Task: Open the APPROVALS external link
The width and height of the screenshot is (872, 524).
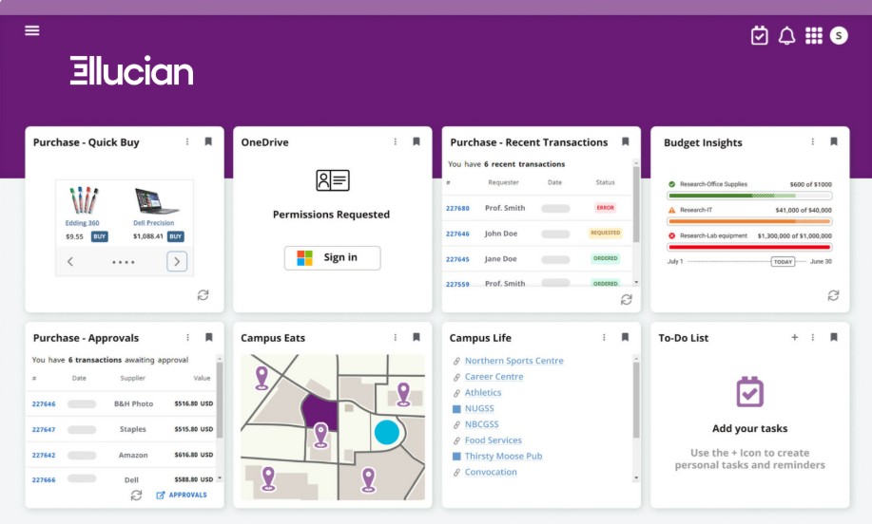Action: tap(181, 495)
